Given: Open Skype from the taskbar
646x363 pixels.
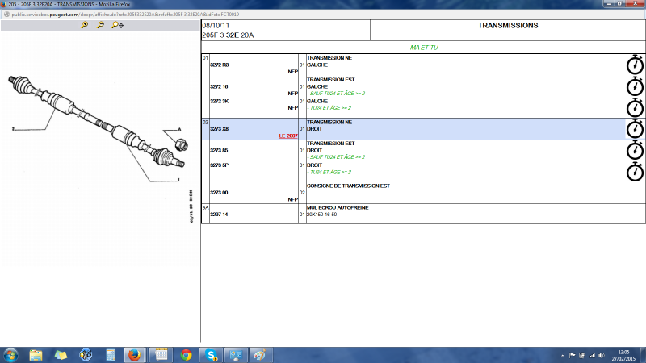Looking at the screenshot, I should click(x=211, y=355).
